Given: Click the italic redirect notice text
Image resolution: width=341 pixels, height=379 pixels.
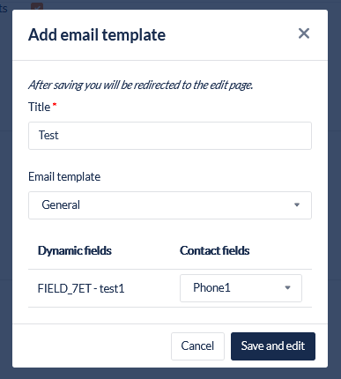Looking at the screenshot, I should point(140,85).
